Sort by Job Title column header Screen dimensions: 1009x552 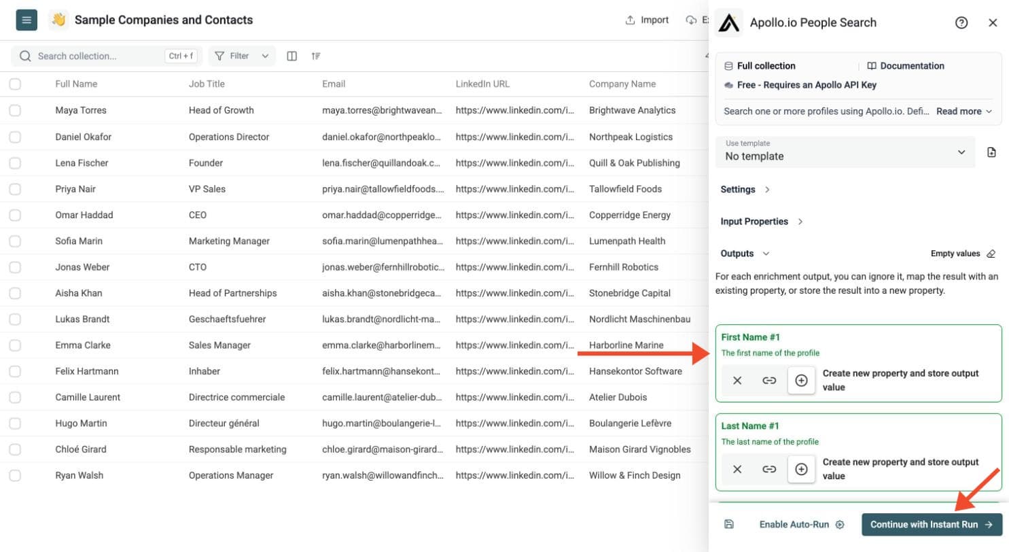click(x=207, y=84)
